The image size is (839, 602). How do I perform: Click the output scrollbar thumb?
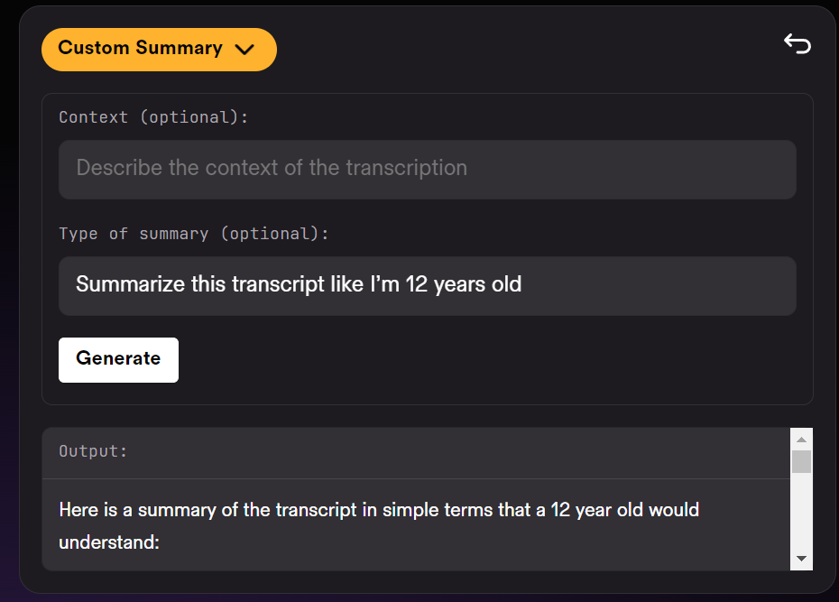pyautogui.click(x=801, y=461)
